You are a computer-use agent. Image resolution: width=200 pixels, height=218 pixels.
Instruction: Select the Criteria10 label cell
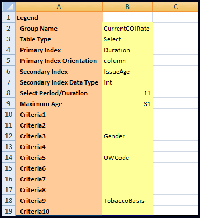[x=59, y=211]
